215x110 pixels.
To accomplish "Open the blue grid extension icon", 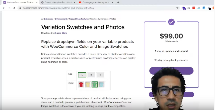I will [204, 8].
